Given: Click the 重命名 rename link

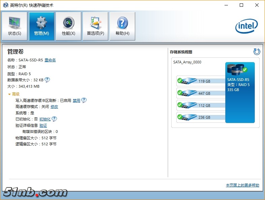Looking at the screenshot, I should [50, 60].
